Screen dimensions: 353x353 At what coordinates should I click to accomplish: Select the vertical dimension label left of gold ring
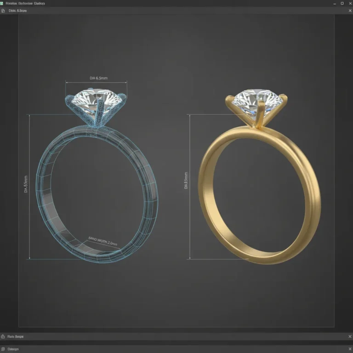click(x=186, y=181)
